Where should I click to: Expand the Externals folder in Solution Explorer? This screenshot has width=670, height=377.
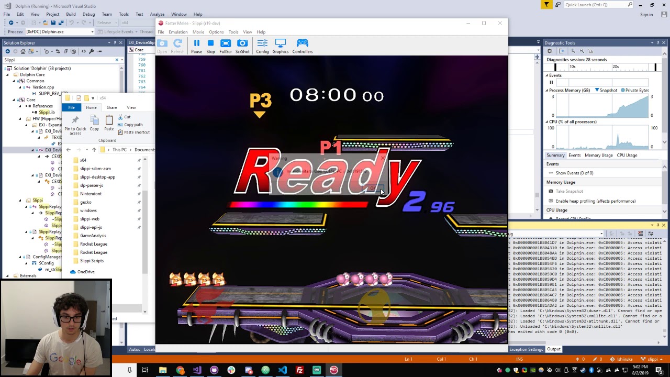[x=8, y=275]
